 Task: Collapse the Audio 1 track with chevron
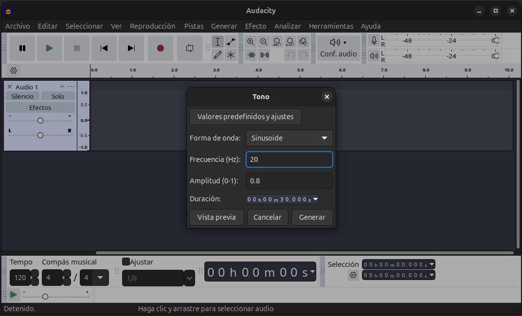(x=62, y=87)
